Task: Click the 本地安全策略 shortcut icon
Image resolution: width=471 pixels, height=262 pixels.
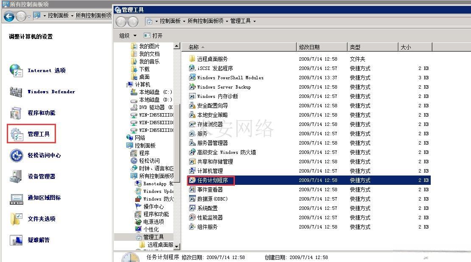Action: [192, 115]
